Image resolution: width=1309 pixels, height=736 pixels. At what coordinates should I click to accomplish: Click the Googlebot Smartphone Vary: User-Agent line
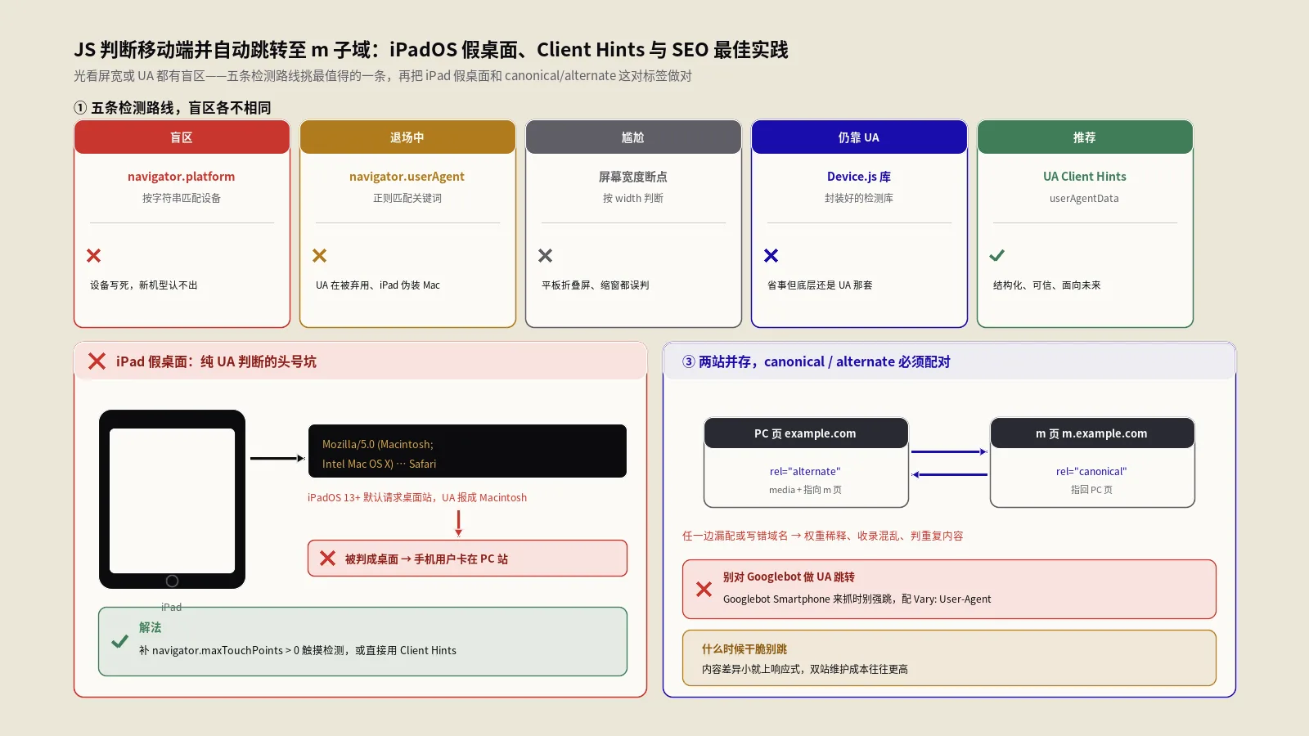pyautogui.click(x=857, y=599)
